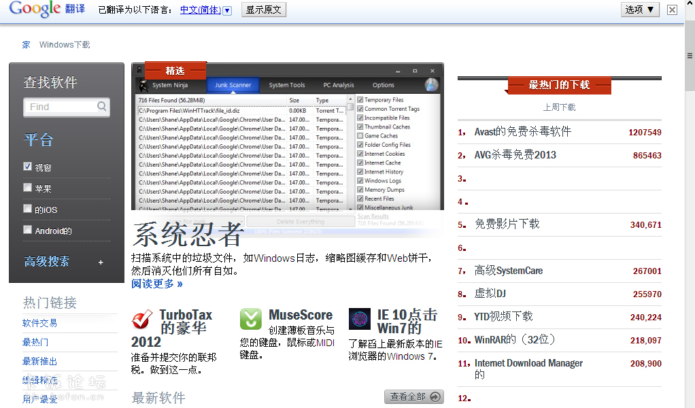Expand the 选项 options dropdown
Image resolution: width=695 pixels, height=408 pixels.
coord(640,10)
